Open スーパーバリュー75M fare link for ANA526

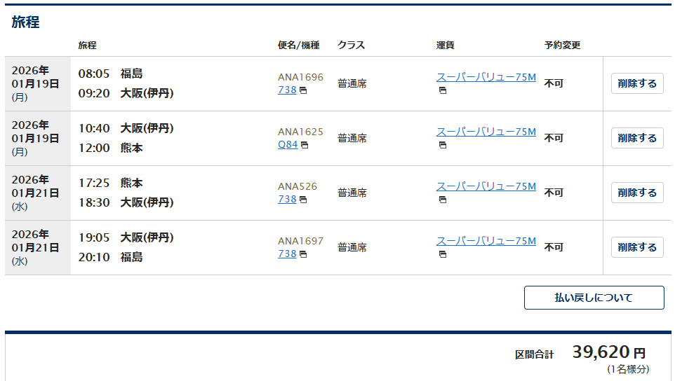(486, 186)
